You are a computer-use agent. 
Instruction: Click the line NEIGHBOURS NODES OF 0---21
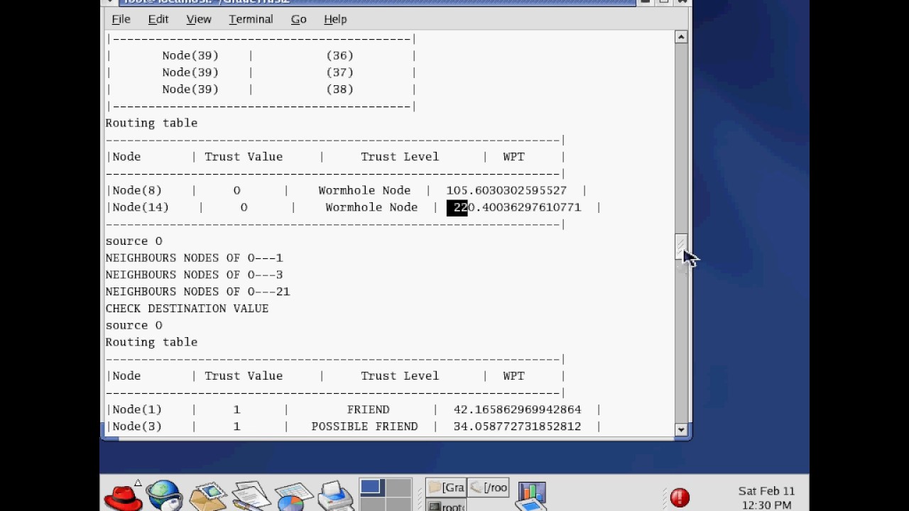pyautogui.click(x=198, y=292)
